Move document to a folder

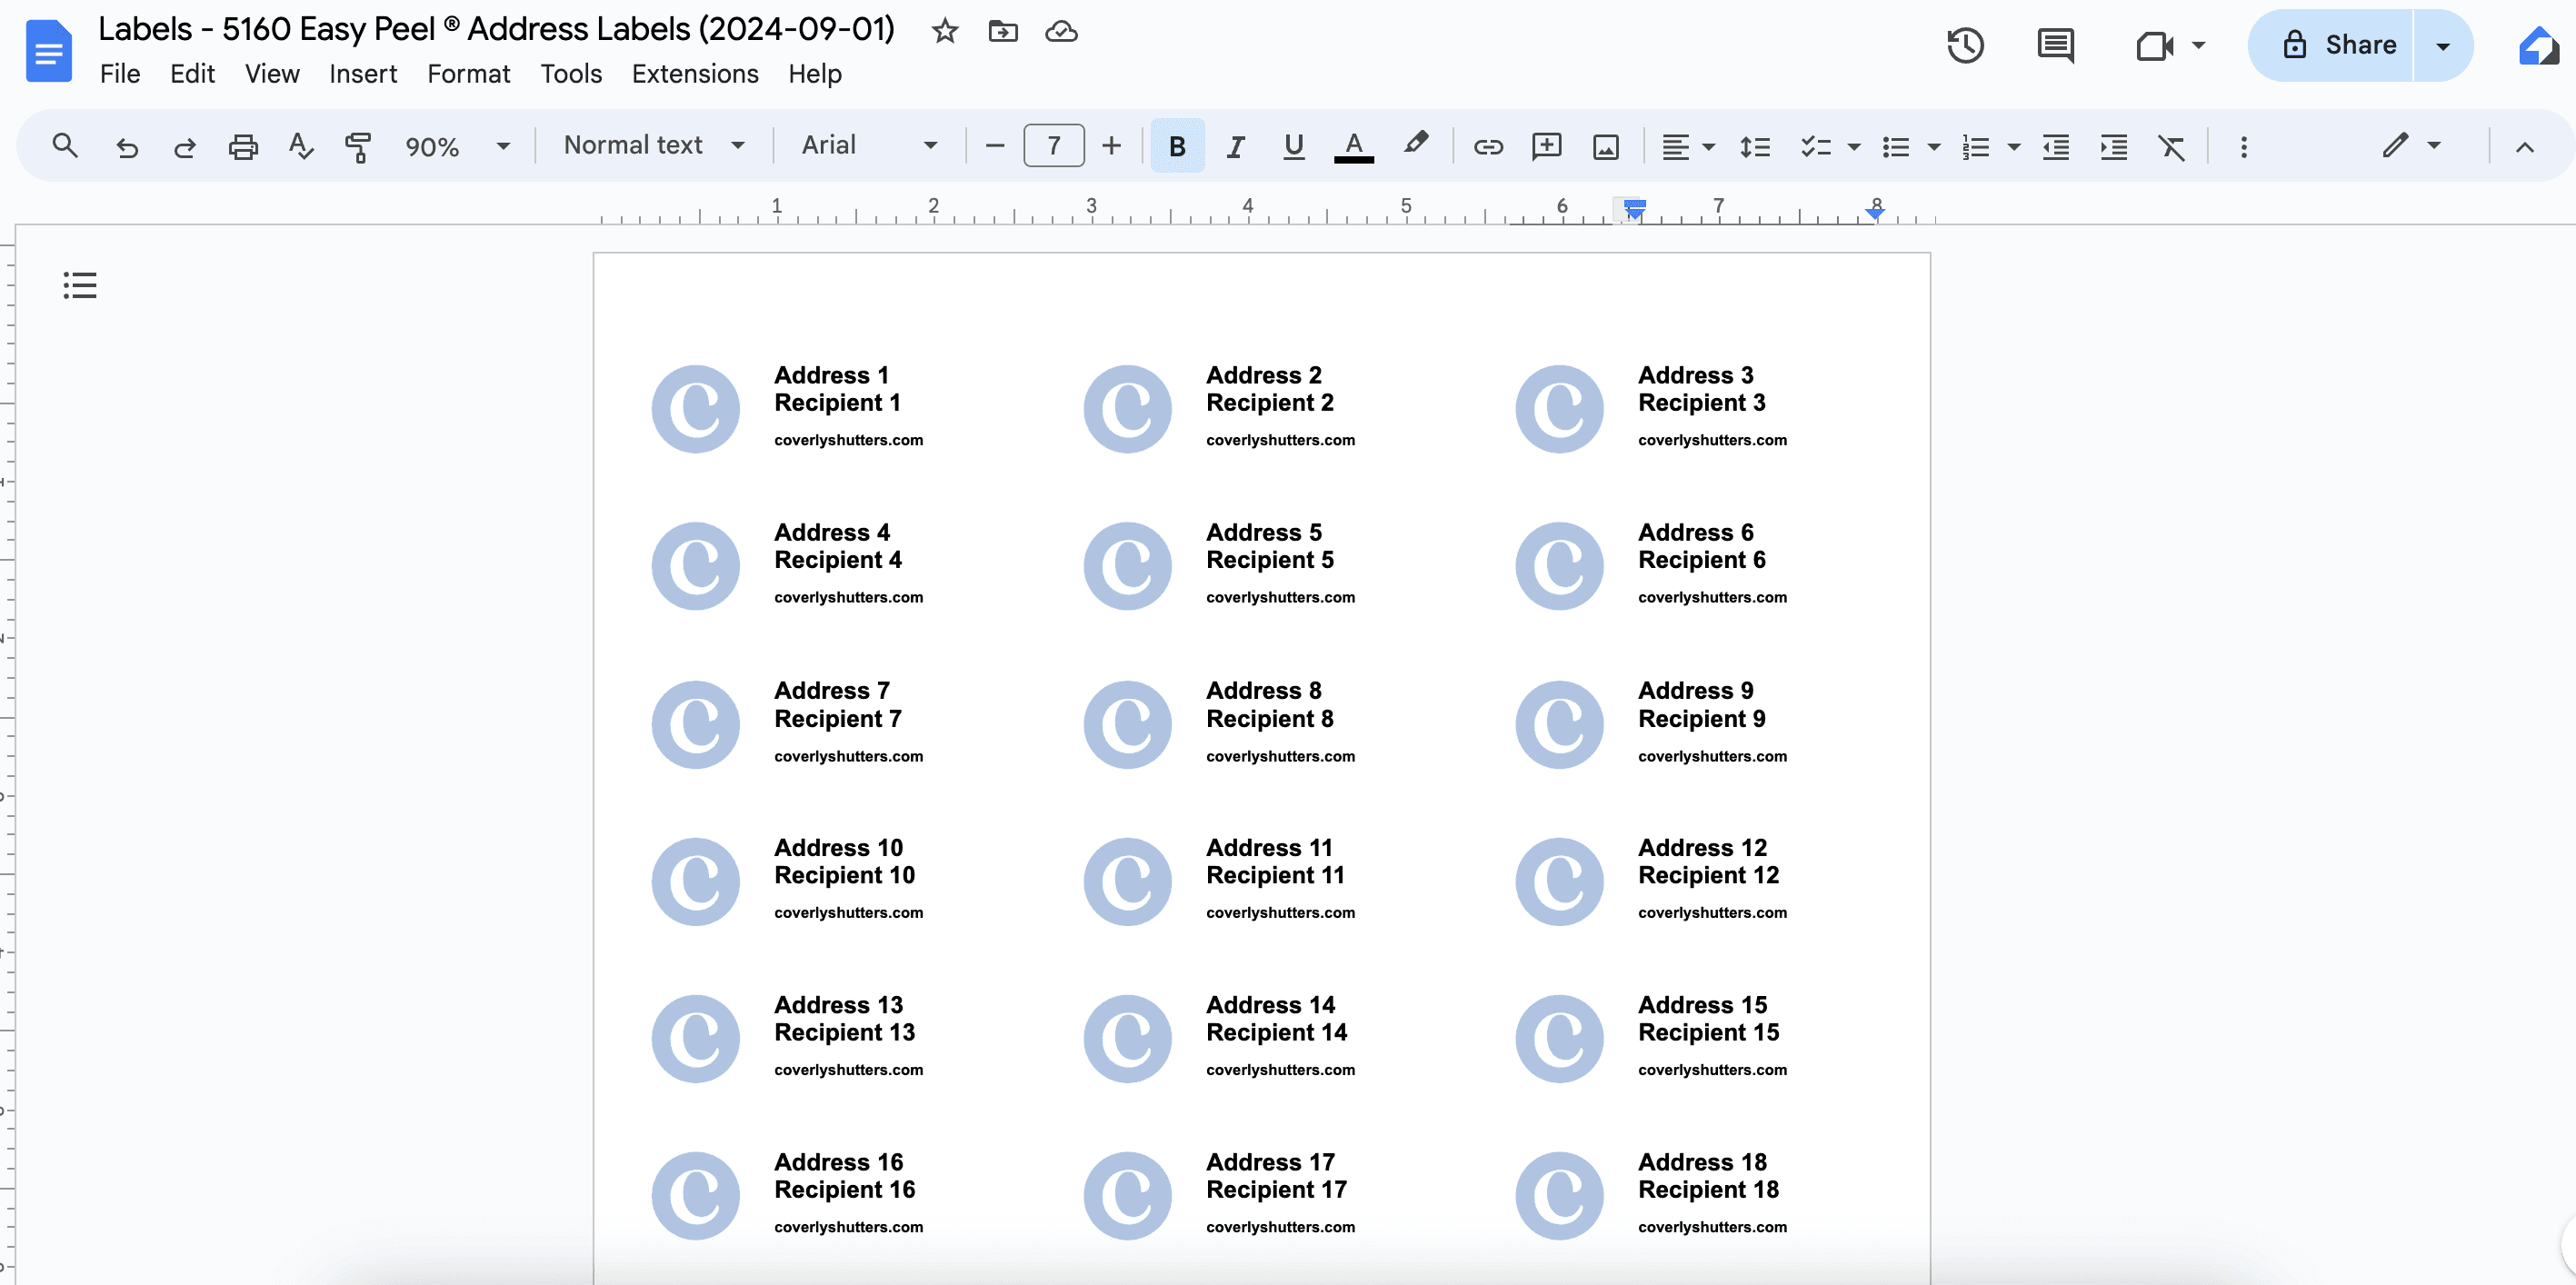pyautogui.click(x=1002, y=31)
